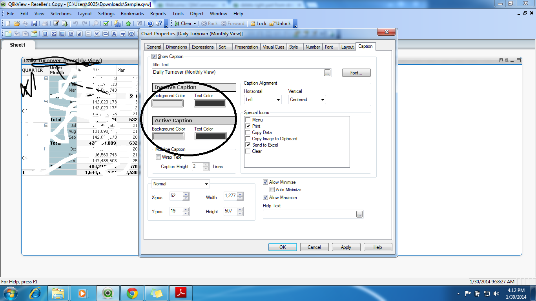
Task: Switch to the Dimensions tab
Action: click(x=177, y=47)
